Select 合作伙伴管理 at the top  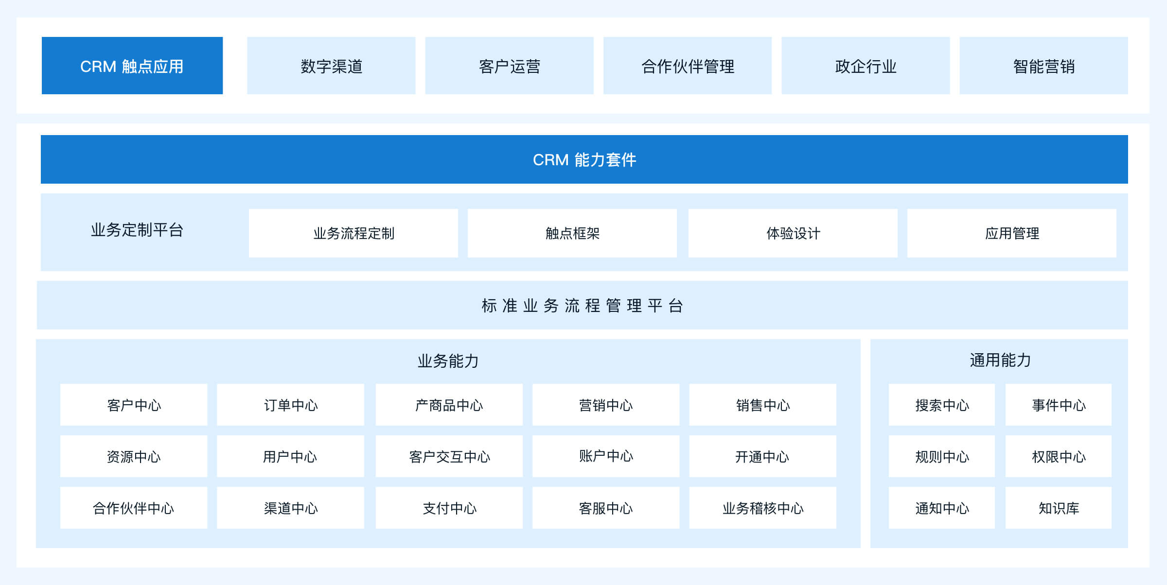coord(687,66)
